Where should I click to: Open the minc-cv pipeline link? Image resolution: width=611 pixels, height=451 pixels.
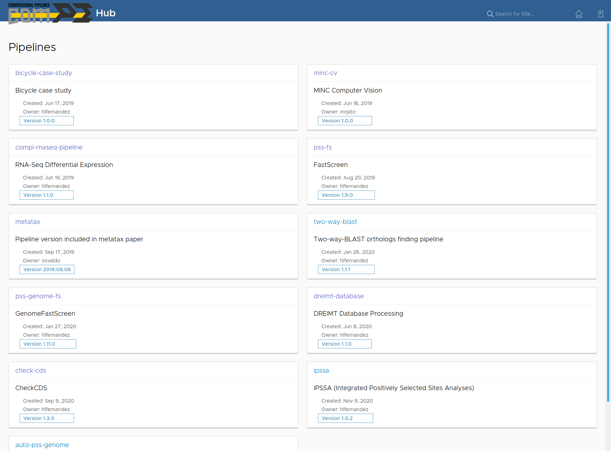click(325, 73)
